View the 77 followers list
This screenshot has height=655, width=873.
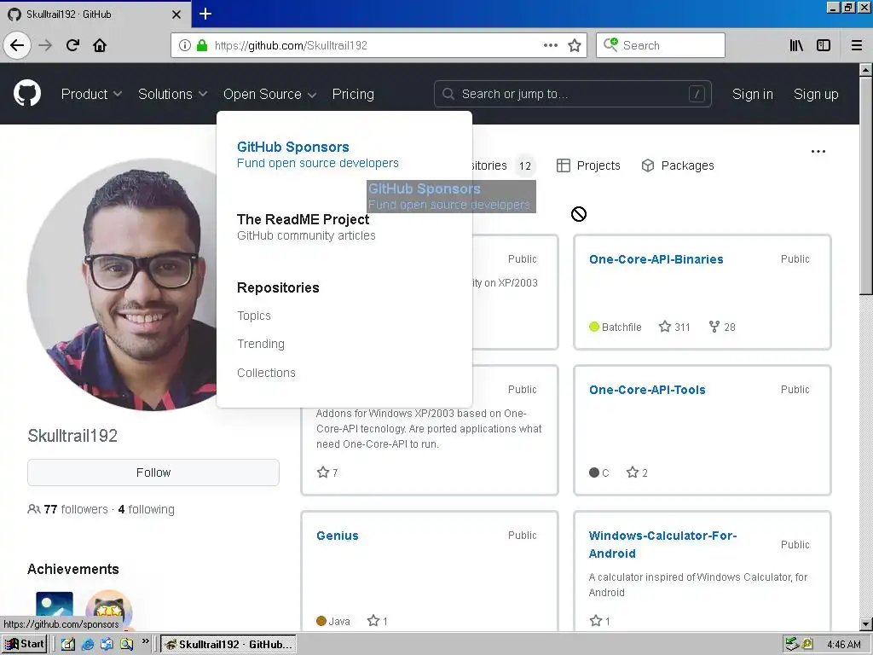[x=76, y=509]
